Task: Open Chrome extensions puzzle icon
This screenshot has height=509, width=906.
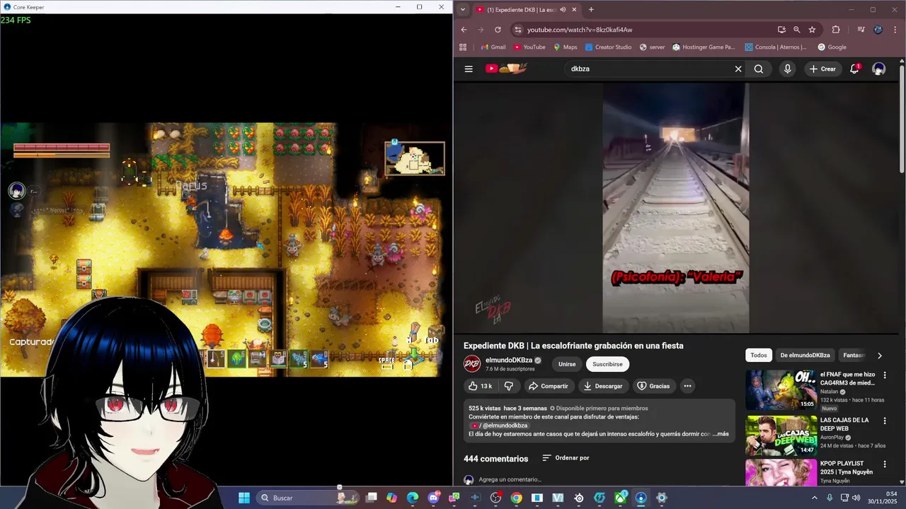Action: 836,30
